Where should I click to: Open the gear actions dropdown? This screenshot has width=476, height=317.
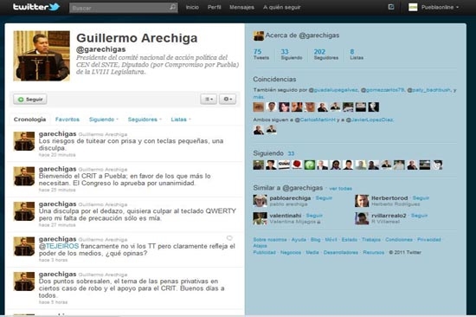[x=228, y=99]
